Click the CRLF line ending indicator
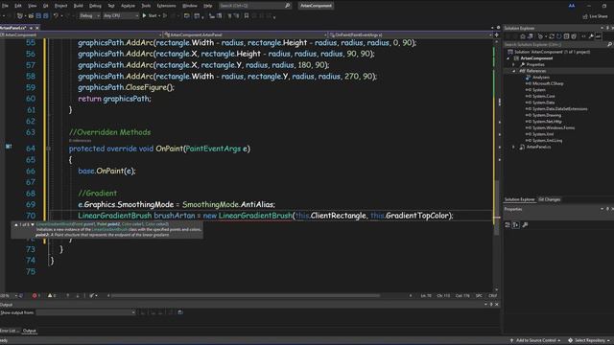614x345 pixels. point(492,296)
